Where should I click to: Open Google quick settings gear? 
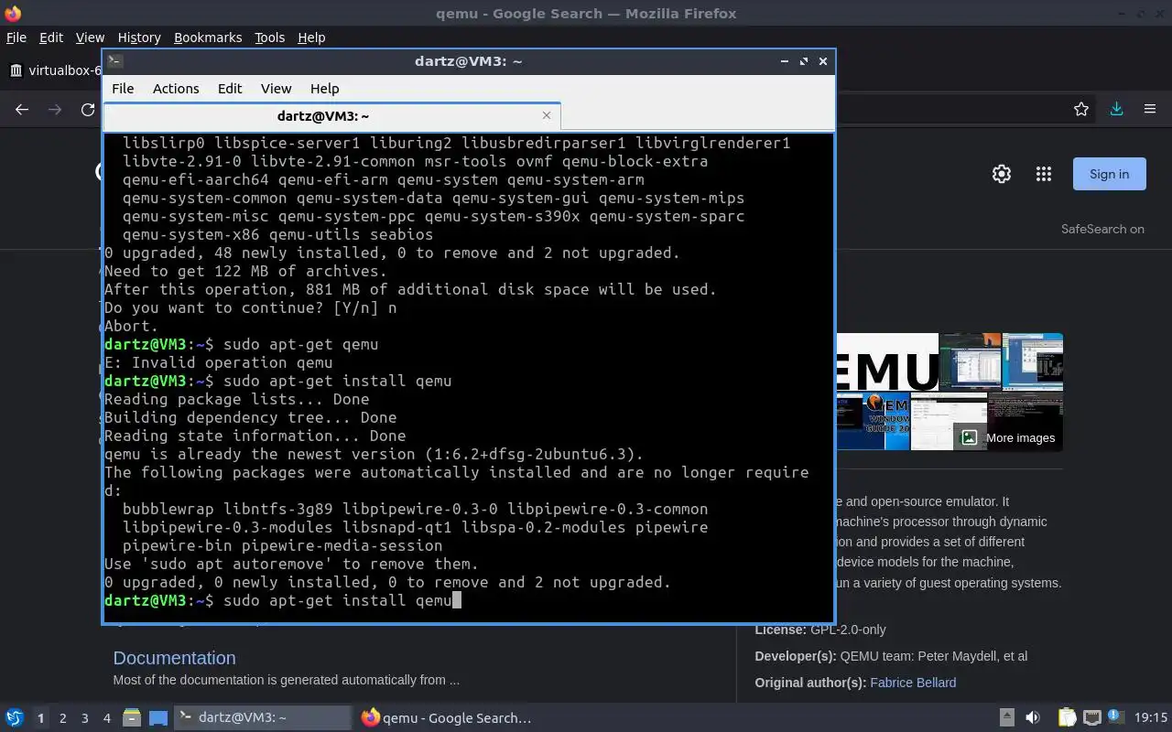[1002, 174]
